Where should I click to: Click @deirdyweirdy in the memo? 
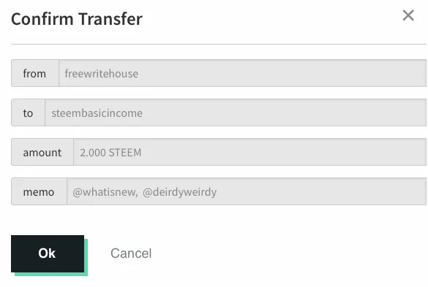click(x=179, y=192)
